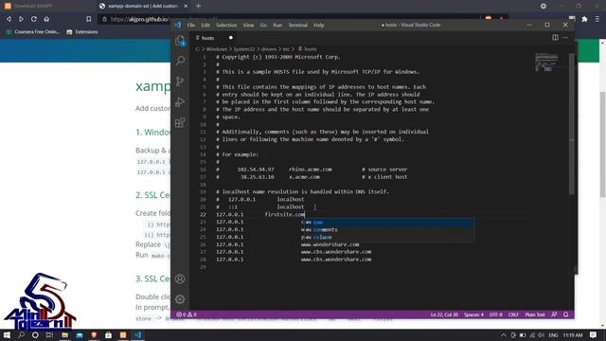This screenshot has width=606, height=341.
Task: Click the Ln 22 cursor position status item
Action: pos(444,314)
